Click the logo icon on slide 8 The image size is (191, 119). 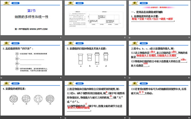pyautogui.click(x=70, y=83)
